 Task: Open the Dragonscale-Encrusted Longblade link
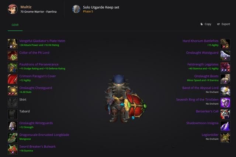coord(44,135)
